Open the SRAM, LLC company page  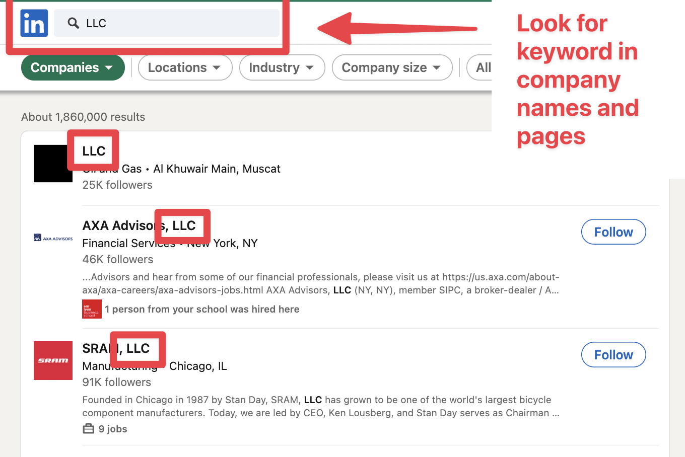115,348
